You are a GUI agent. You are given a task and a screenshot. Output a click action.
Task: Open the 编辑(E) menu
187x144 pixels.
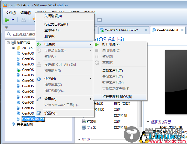tap(26, 13)
